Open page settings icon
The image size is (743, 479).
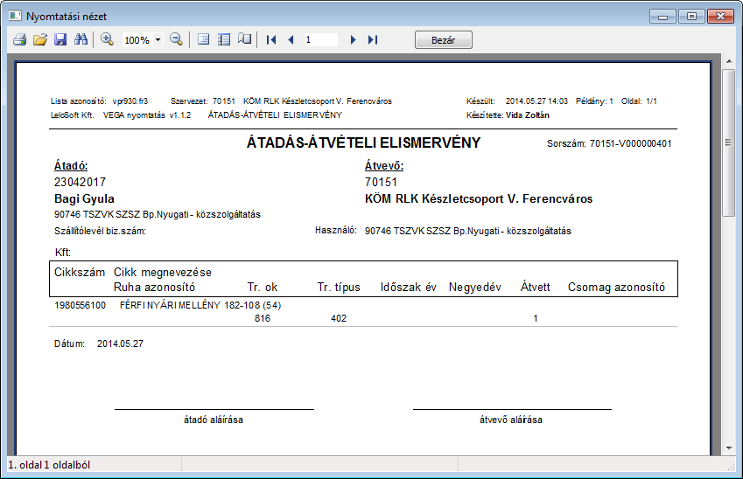pos(203,39)
